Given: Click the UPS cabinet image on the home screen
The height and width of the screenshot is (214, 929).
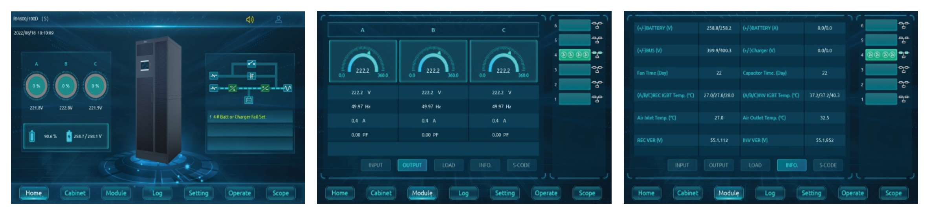Looking at the screenshot, I should tap(158, 98).
